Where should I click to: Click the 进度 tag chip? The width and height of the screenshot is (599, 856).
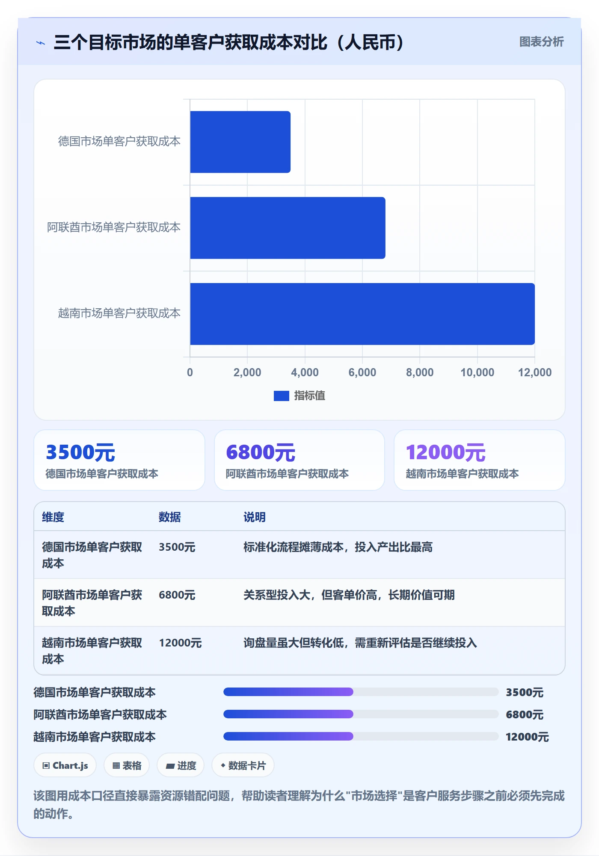(x=181, y=765)
